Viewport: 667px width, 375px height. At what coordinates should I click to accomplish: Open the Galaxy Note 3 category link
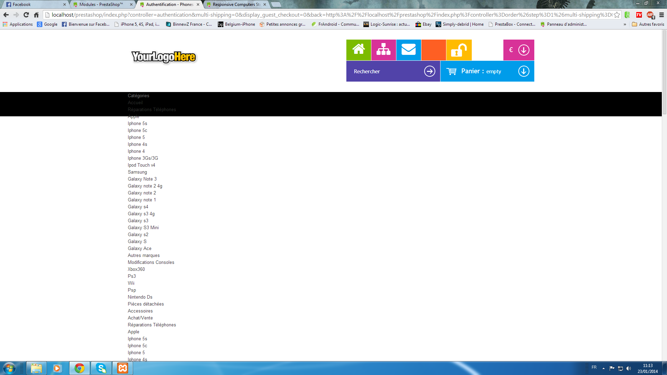coord(142,179)
